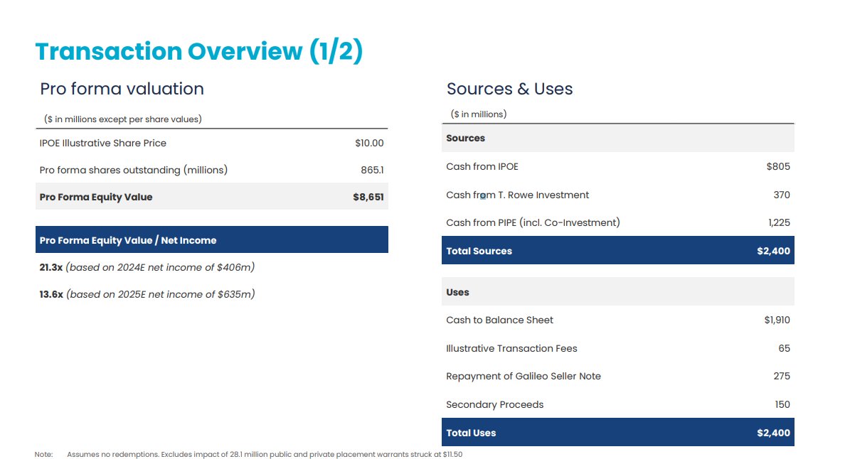The height and width of the screenshot is (459, 850).
Task: Select the $10.00 share price value
Action: [370, 143]
